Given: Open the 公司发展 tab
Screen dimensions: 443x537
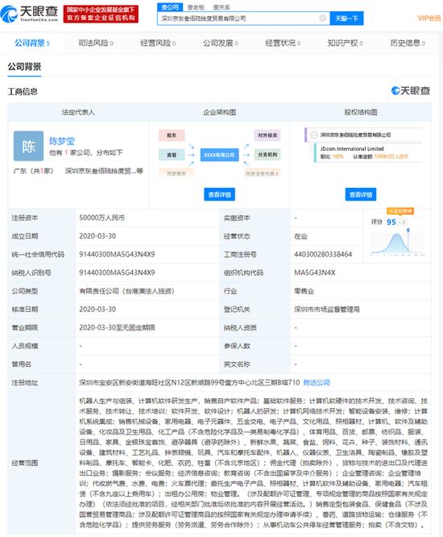Looking at the screenshot, I should 221,44.
